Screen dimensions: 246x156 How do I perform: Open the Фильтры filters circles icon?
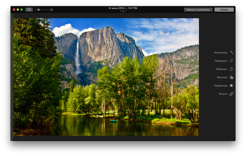point(231,77)
